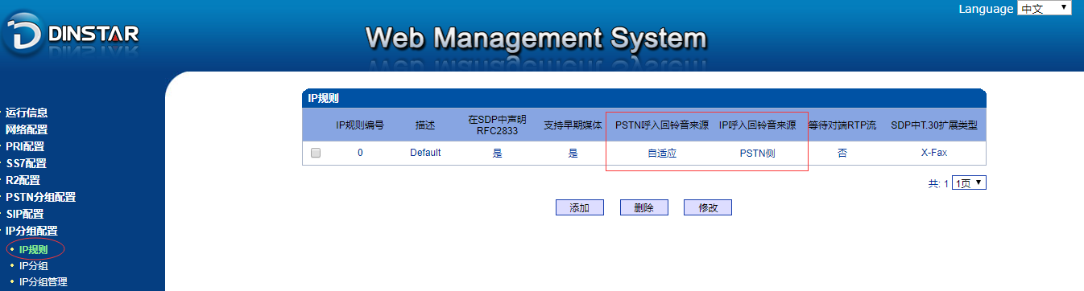
Task: Click the PSTN侧 cell value
Action: pyautogui.click(x=757, y=153)
